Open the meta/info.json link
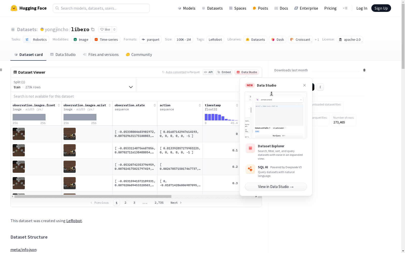 click(x=23, y=249)
